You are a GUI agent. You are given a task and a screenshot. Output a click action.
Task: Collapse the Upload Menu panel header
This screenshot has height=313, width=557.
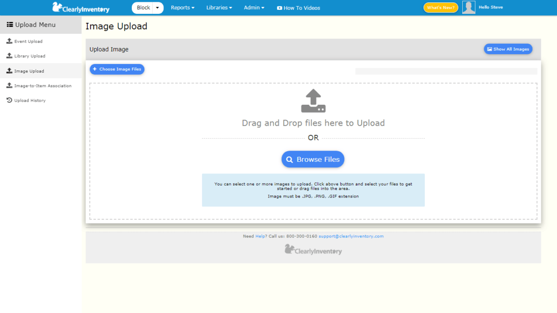pyautogui.click(x=32, y=24)
